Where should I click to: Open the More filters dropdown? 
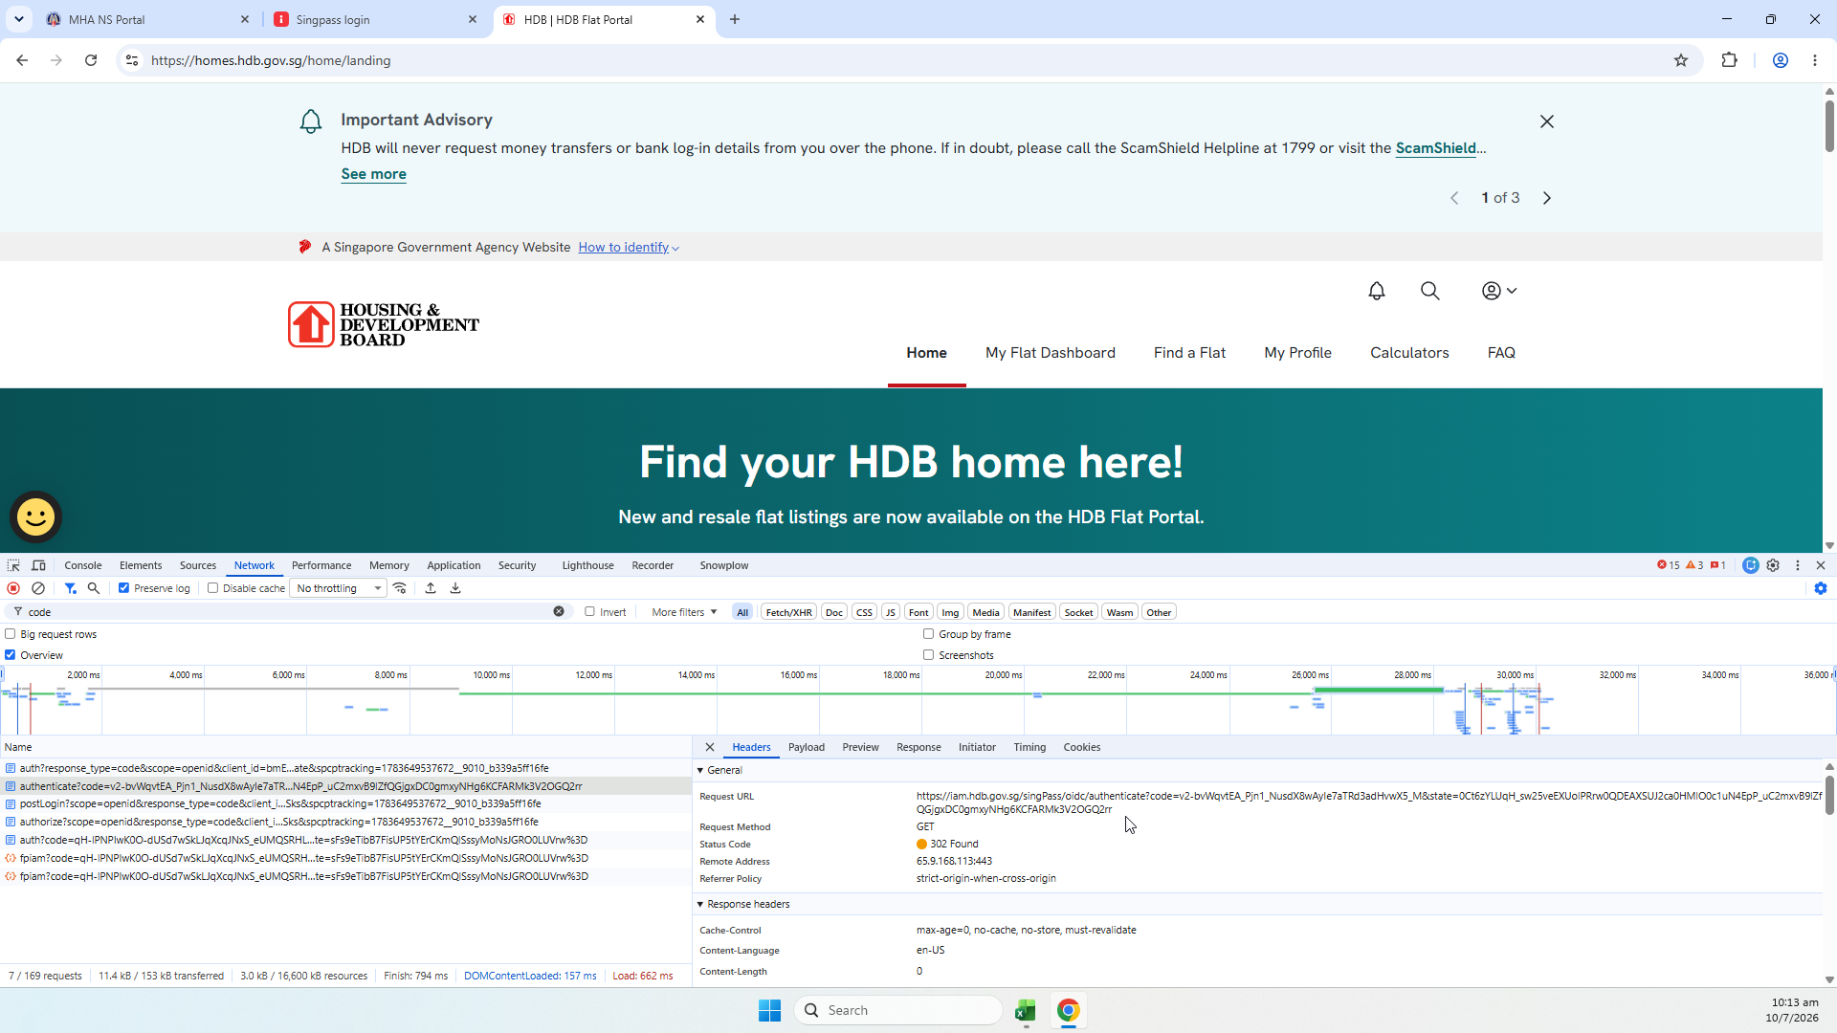tap(684, 612)
